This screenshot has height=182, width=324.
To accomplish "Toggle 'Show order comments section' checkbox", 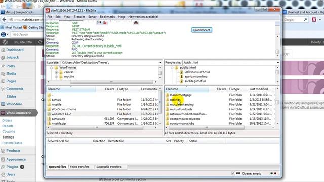I will pyautogui.click(x=101, y=180).
